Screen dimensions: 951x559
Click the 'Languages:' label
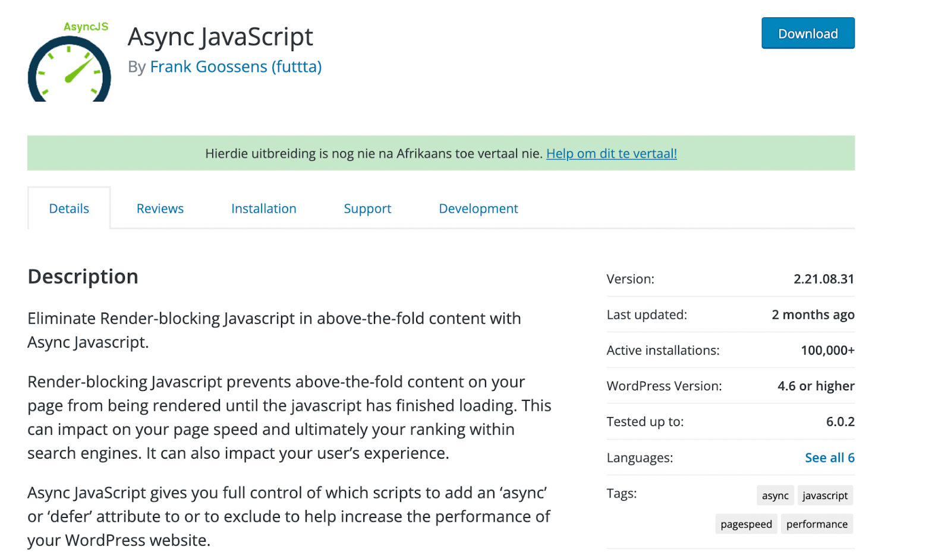pyautogui.click(x=640, y=458)
